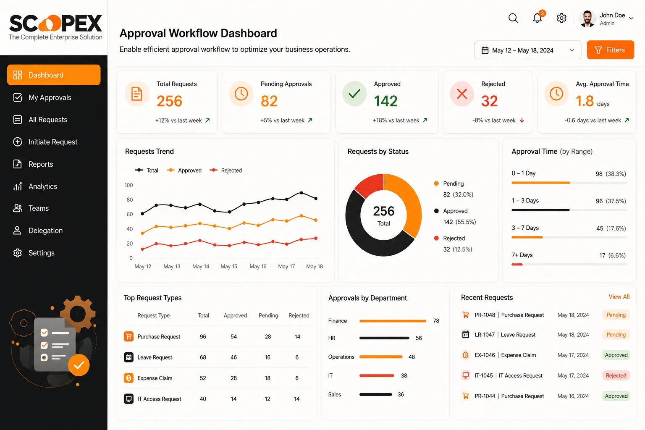This screenshot has width=645, height=430.
Task: Open the search icon in header
Action: pos(513,18)
